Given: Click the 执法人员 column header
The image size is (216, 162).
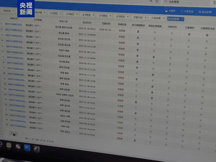Looking at the screenshot, I should point(63,21).
